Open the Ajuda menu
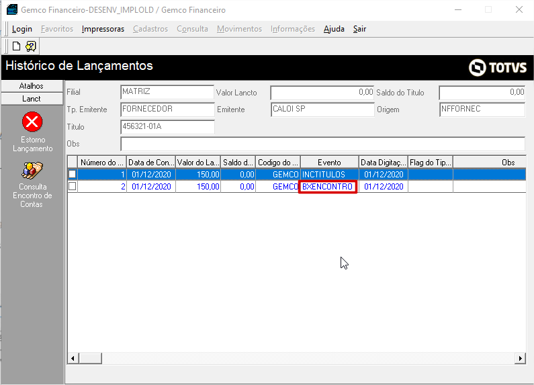Image resolution: width=534 pixels, height=385 pixels. (334, 29)
